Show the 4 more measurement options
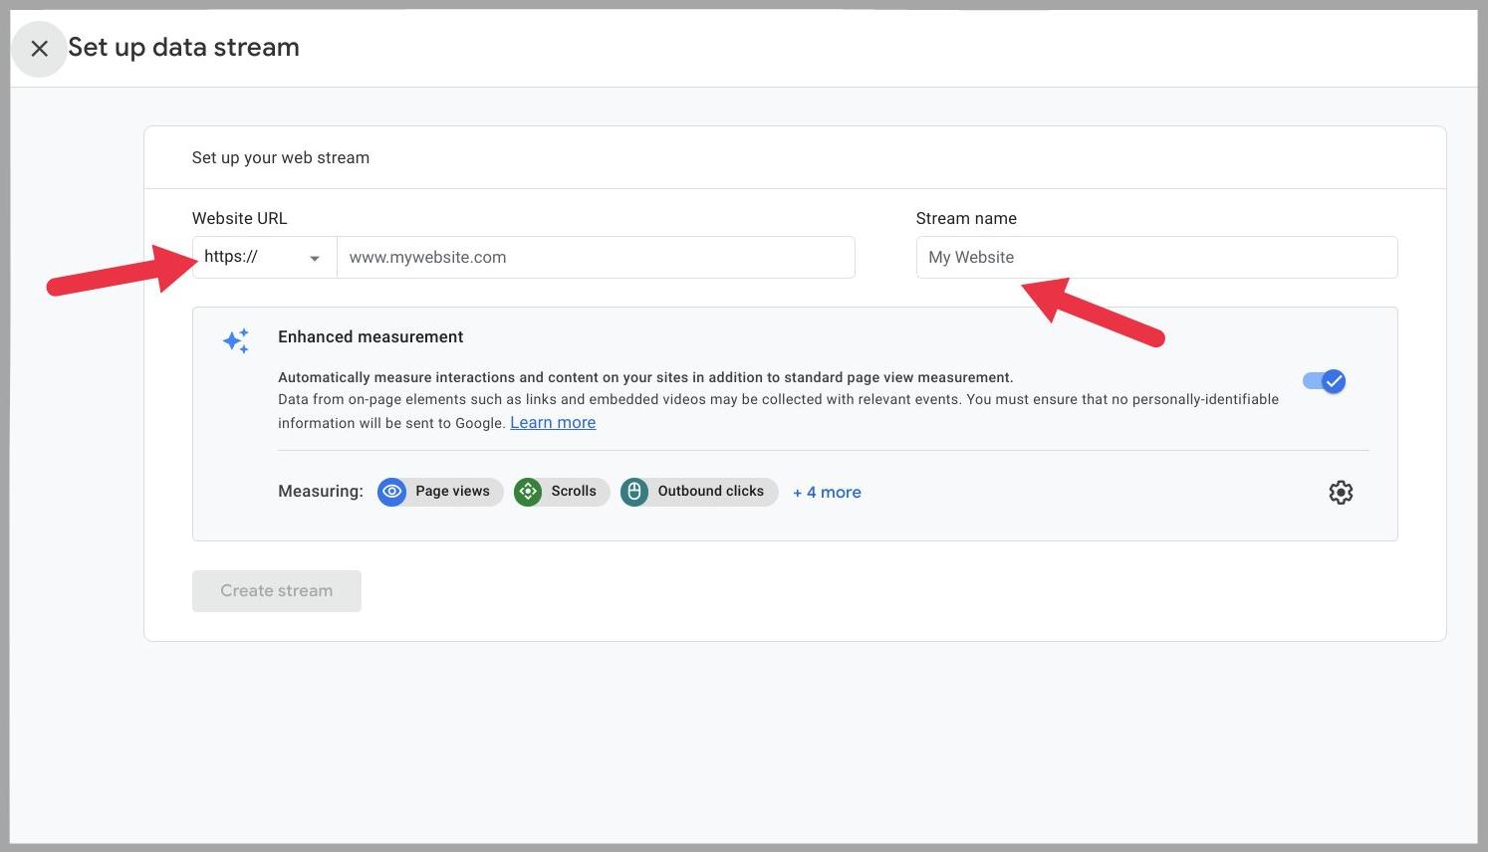Viewport: 1488px width, 852px height. coord(827,492)
